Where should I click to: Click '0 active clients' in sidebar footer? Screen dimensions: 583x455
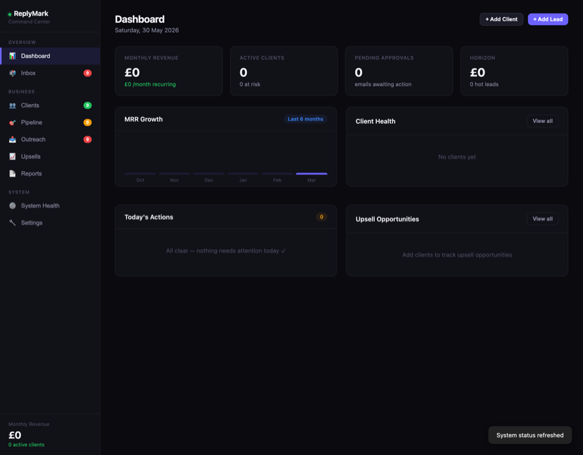27,445
